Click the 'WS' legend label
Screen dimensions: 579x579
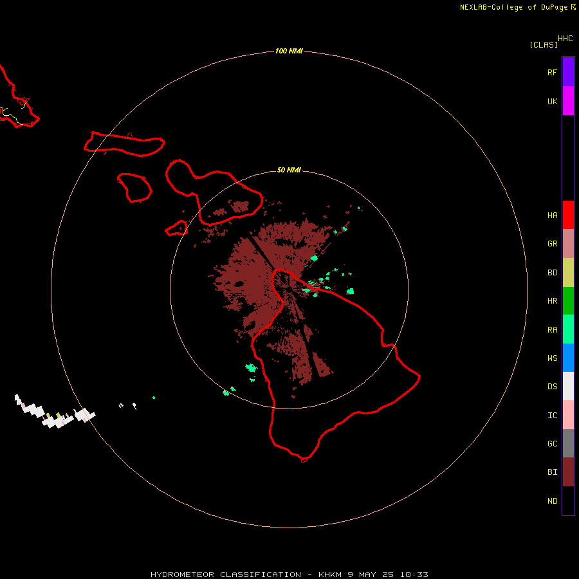coord(552,358)
